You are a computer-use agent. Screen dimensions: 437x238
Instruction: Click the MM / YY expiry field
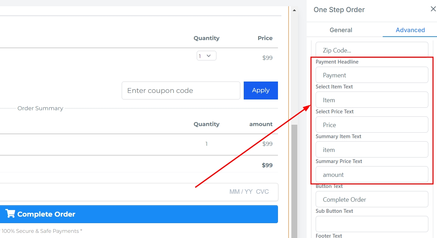point(241,192)
